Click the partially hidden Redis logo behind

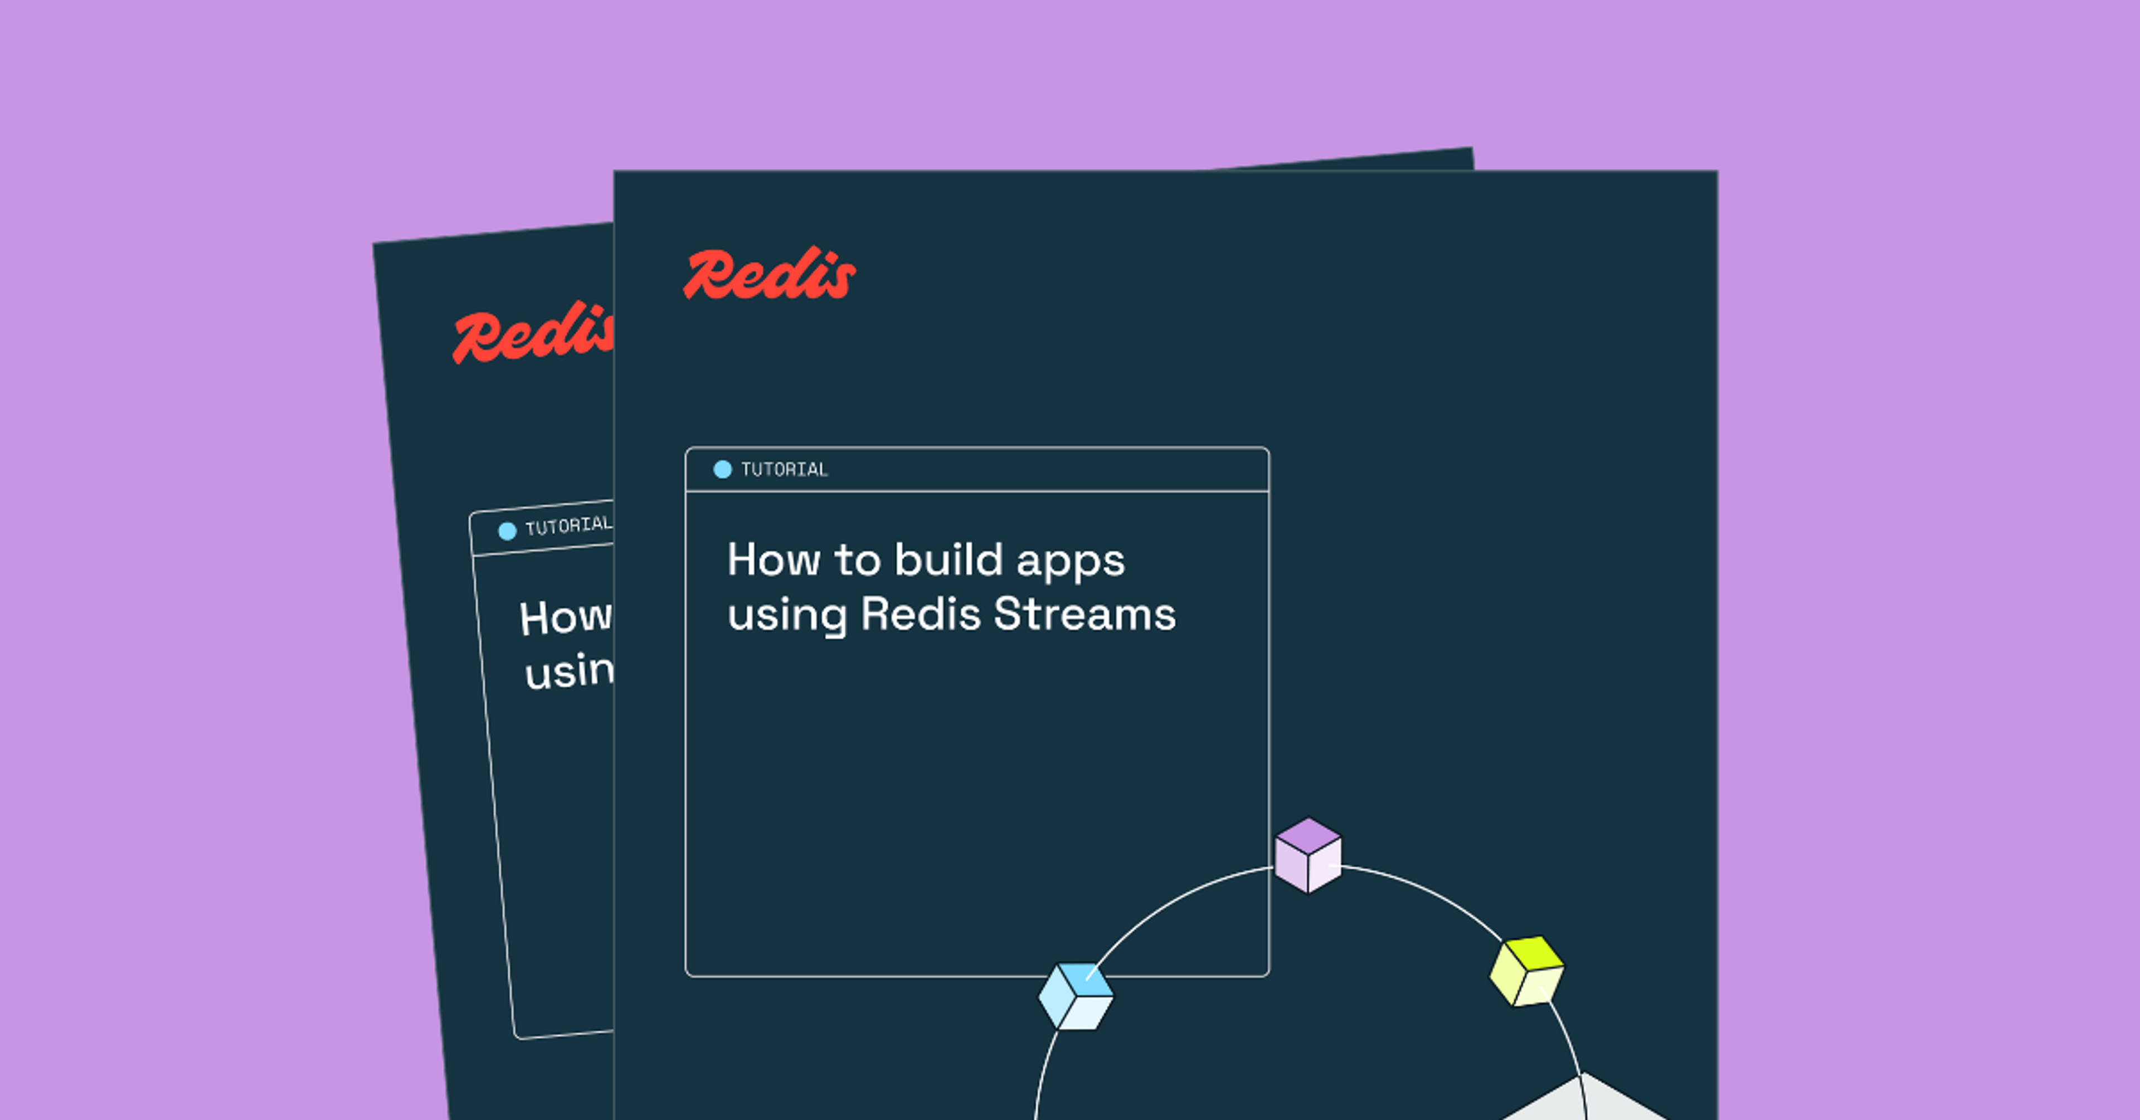click(x=532, y=334)
